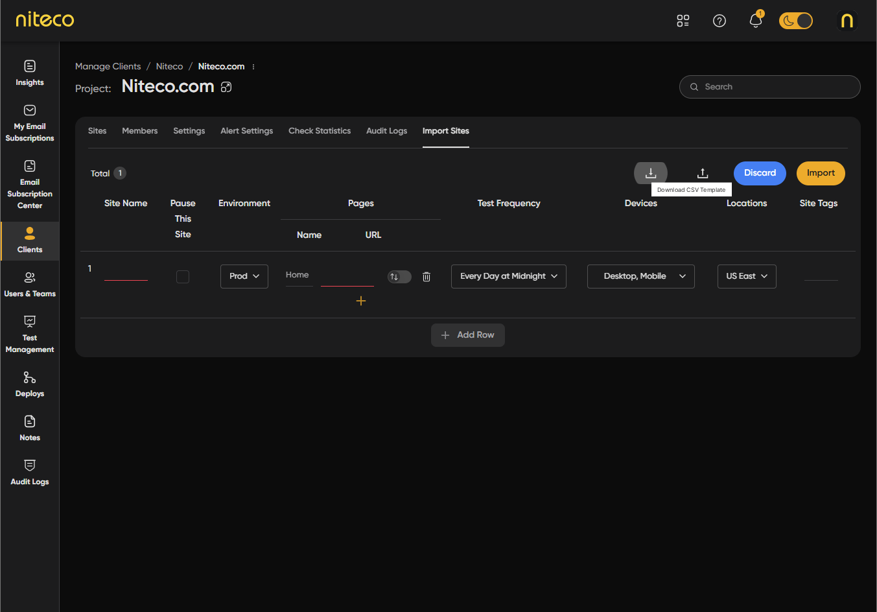Screen dimensions: 877x612
Task: Add another page with plus icon
Action: pos(361,301)
